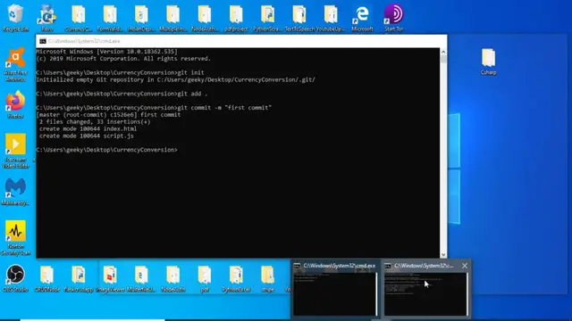
Task: Switch to the first cmd.exe taskbar preview
Action: coord(335,290)
